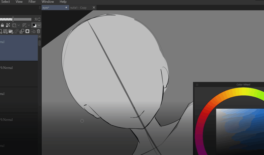The image size is (264, 155).
Task: Open the Filter menu
Action: tap(32, 2)
